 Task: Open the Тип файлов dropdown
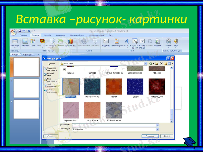point(157,129)
